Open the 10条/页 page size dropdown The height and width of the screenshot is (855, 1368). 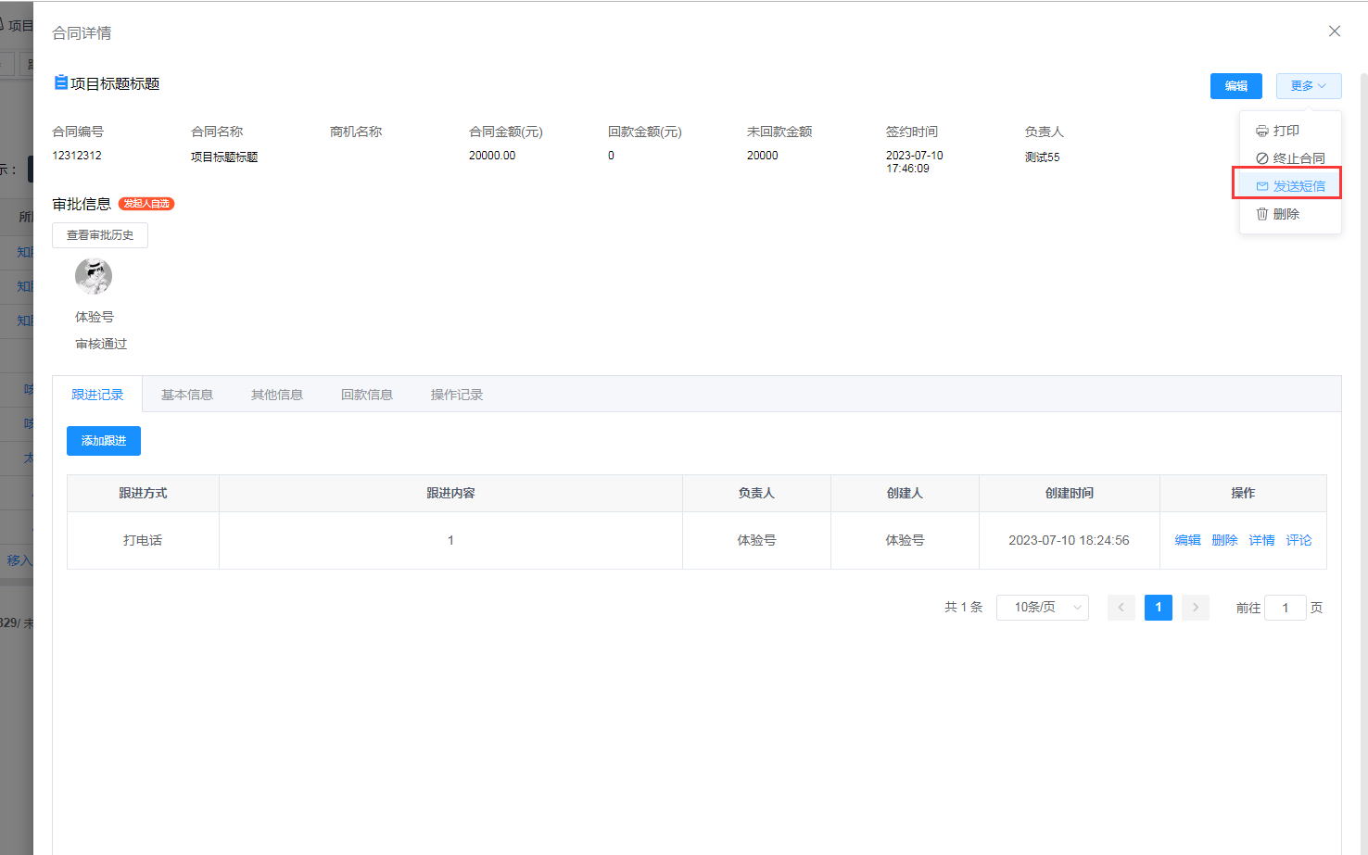(x=1042, y=608)
